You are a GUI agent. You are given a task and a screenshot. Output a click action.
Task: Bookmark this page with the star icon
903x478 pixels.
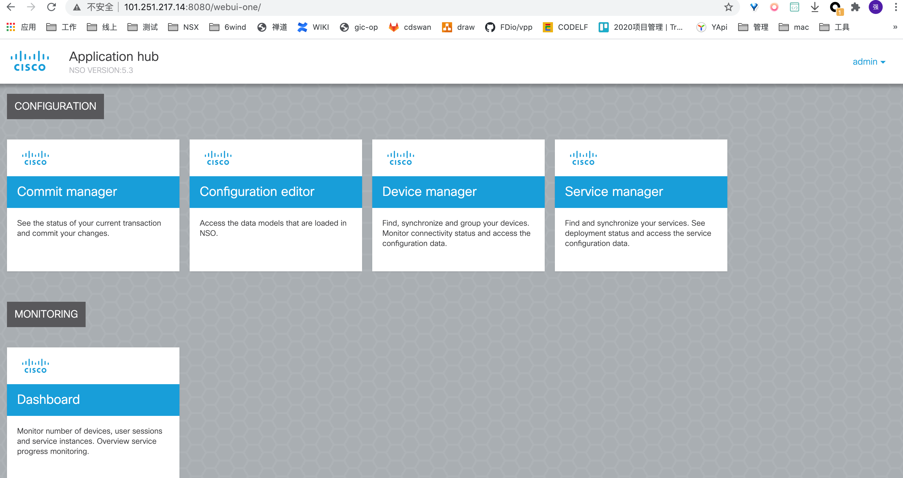coord(728,7)
